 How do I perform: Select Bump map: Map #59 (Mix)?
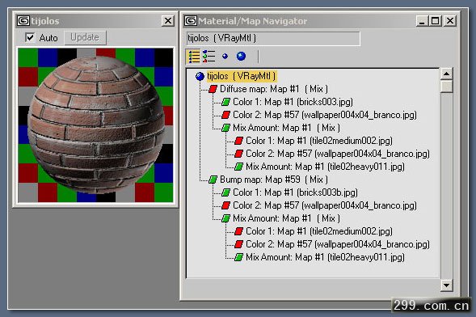point(273,180)
